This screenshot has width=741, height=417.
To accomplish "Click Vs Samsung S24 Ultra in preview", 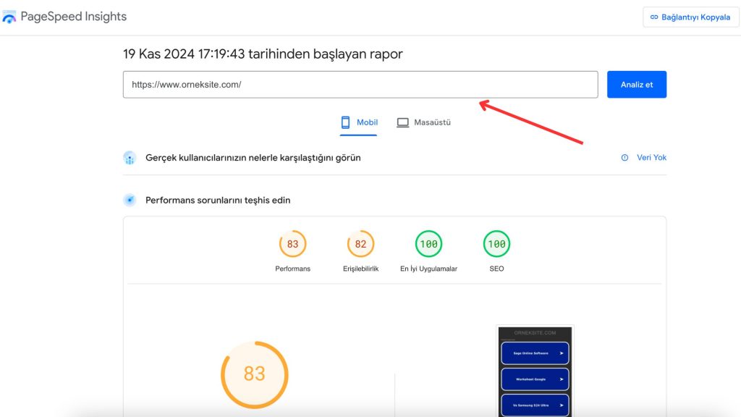I will [535, 405].
